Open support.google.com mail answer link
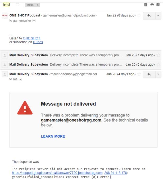The image size is (163, 184). point(44,173)
